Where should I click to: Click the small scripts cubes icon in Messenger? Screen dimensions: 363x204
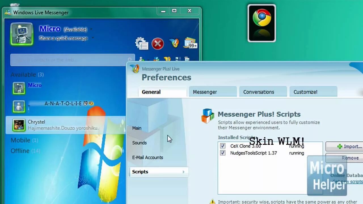(156, 59)
